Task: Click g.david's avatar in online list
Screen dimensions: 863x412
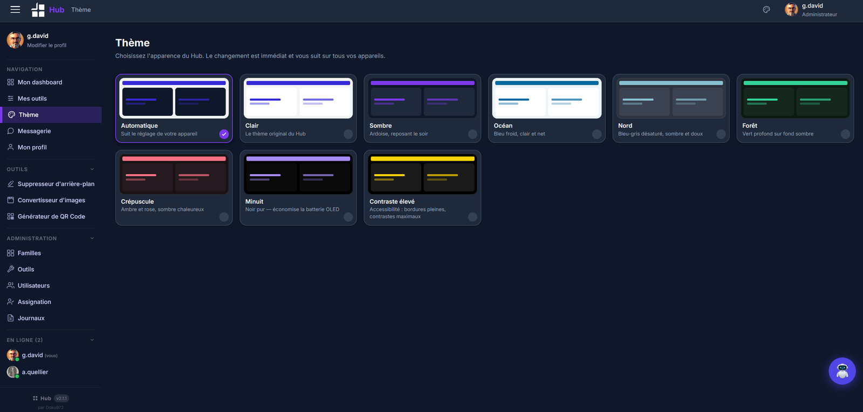Action: pyautogui.click(x=12, y=355)
